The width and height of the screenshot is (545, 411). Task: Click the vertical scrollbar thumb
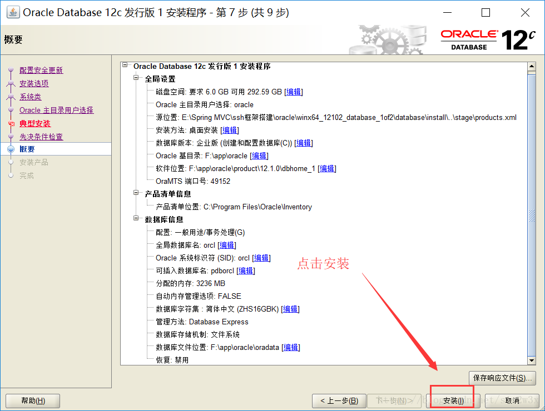coord(532,215)
